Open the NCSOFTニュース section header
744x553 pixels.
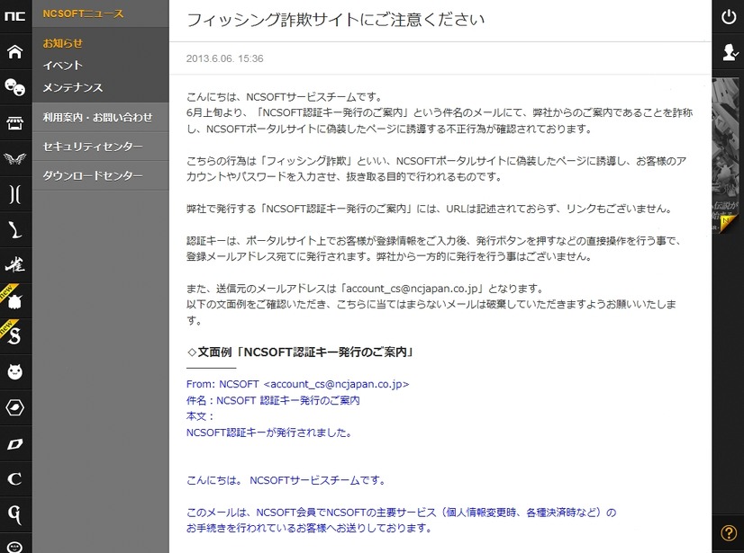point(83,13)
